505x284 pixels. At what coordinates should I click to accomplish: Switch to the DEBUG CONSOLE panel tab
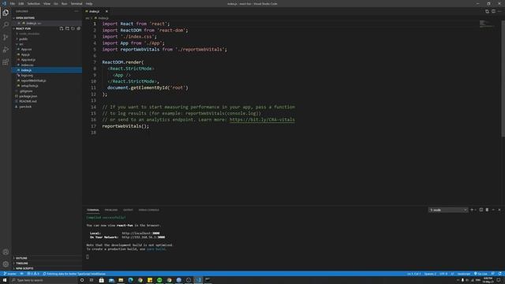(x=149, y=210)
